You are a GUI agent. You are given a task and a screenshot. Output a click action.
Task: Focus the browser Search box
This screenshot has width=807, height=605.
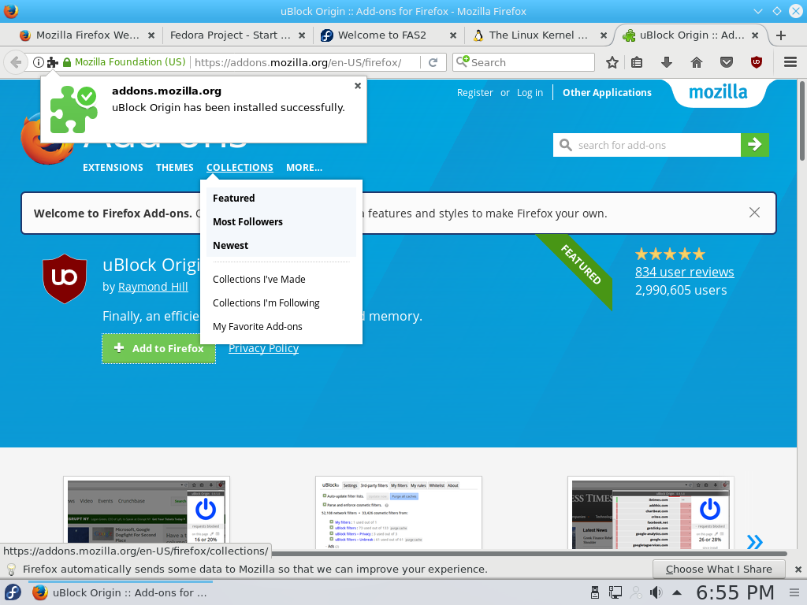pyautogui.click(x=523, y=62)
